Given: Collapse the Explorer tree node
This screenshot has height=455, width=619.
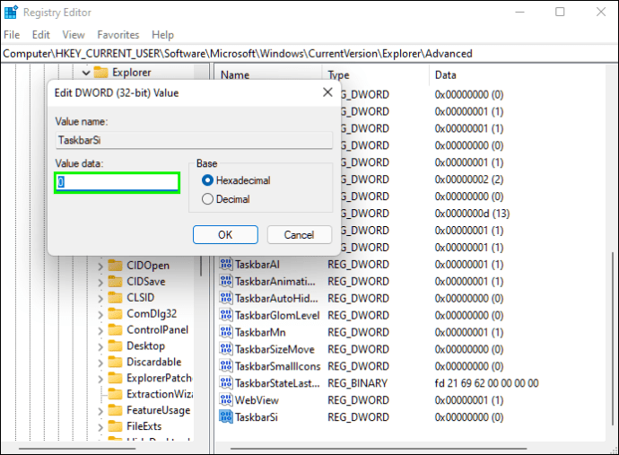Looking at the screenshot, I should pos(86,73).
